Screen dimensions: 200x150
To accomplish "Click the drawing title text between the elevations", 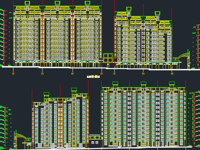I will pos(93,76).
